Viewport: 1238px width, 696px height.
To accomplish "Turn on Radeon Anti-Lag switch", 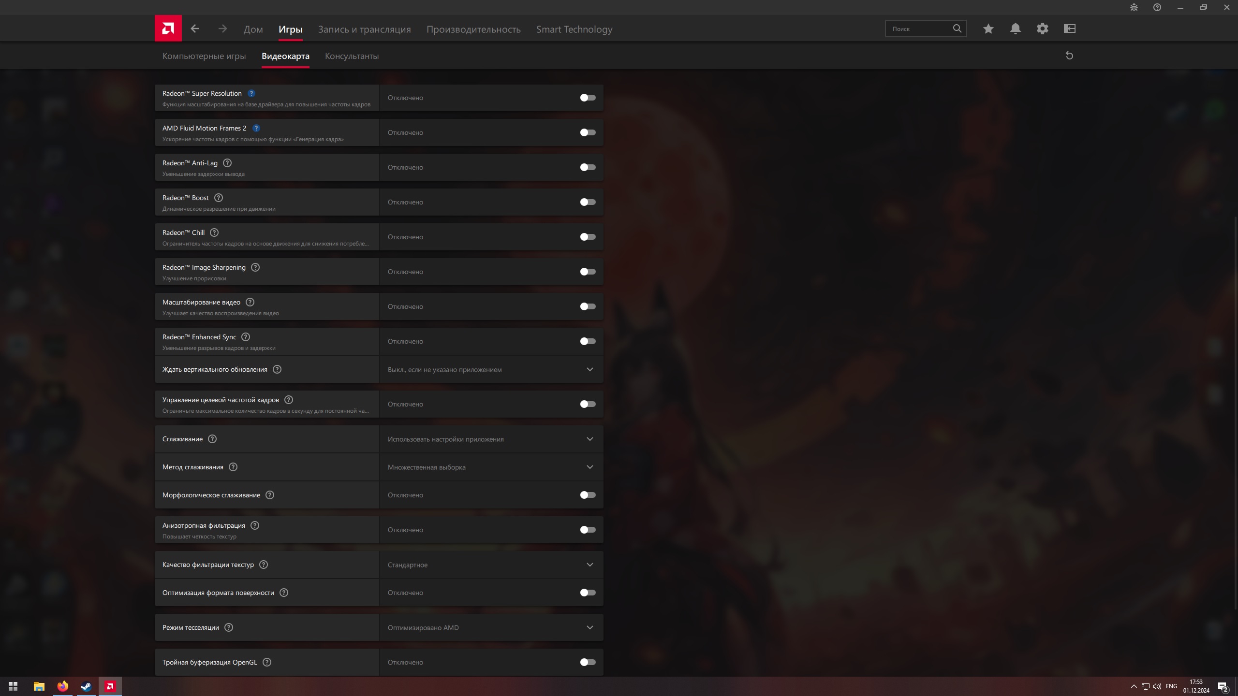I will 588,167.
